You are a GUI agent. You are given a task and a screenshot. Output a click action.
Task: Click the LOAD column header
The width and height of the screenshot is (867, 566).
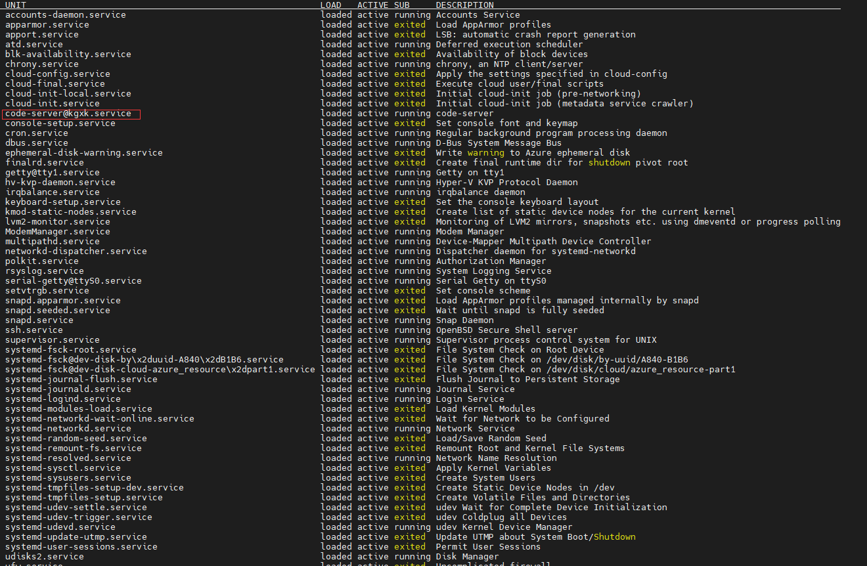click(331, 5)
